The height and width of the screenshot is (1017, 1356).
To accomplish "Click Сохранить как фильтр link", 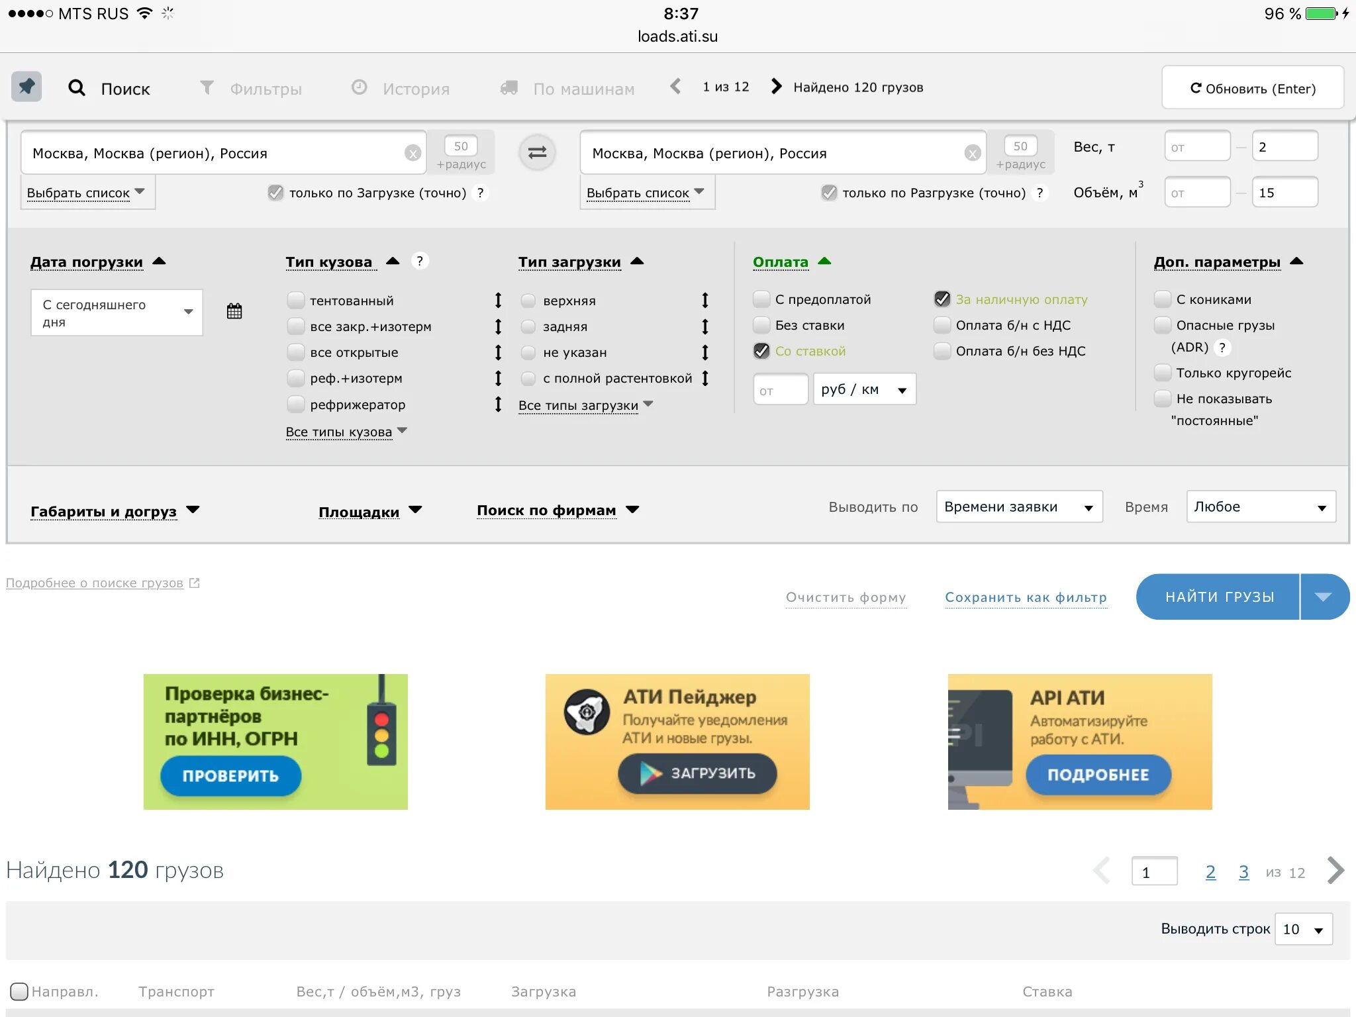I will [1026, 597].
